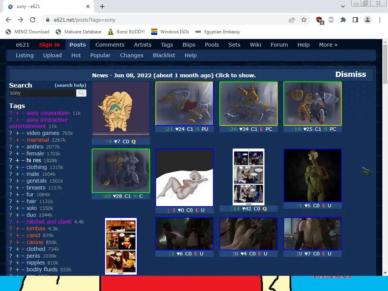Close the 'sony - e621' tab

coord(88,6)
